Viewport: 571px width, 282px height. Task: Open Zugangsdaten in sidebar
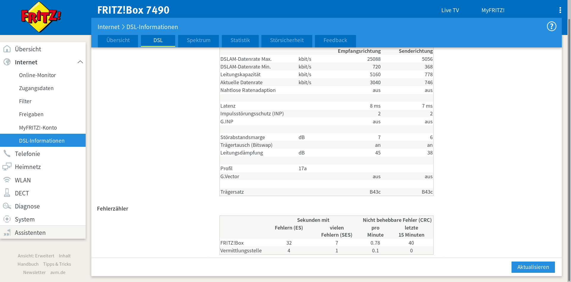[x=36, y=88]
